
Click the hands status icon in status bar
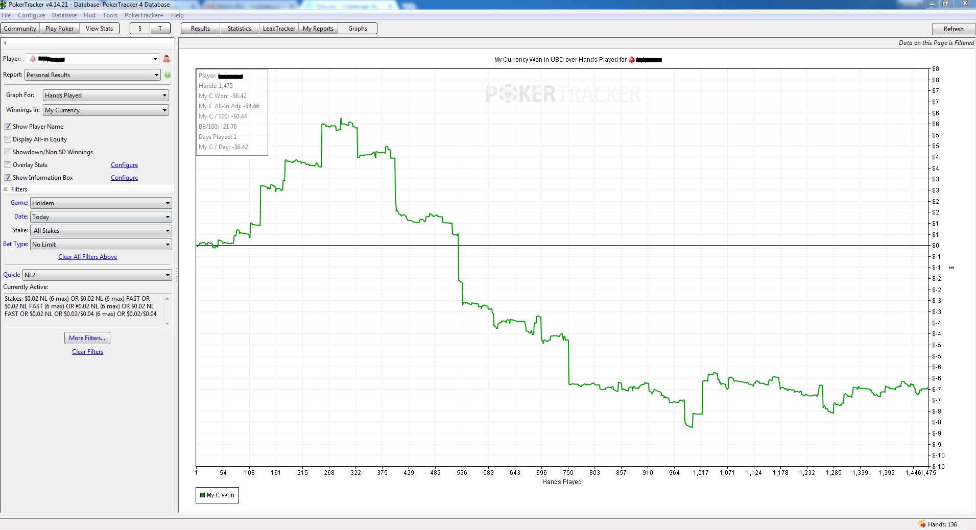click(x=921, y=524)
